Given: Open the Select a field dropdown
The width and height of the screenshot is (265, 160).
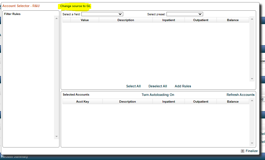Looking at the screenshot, I should (102, 14).
